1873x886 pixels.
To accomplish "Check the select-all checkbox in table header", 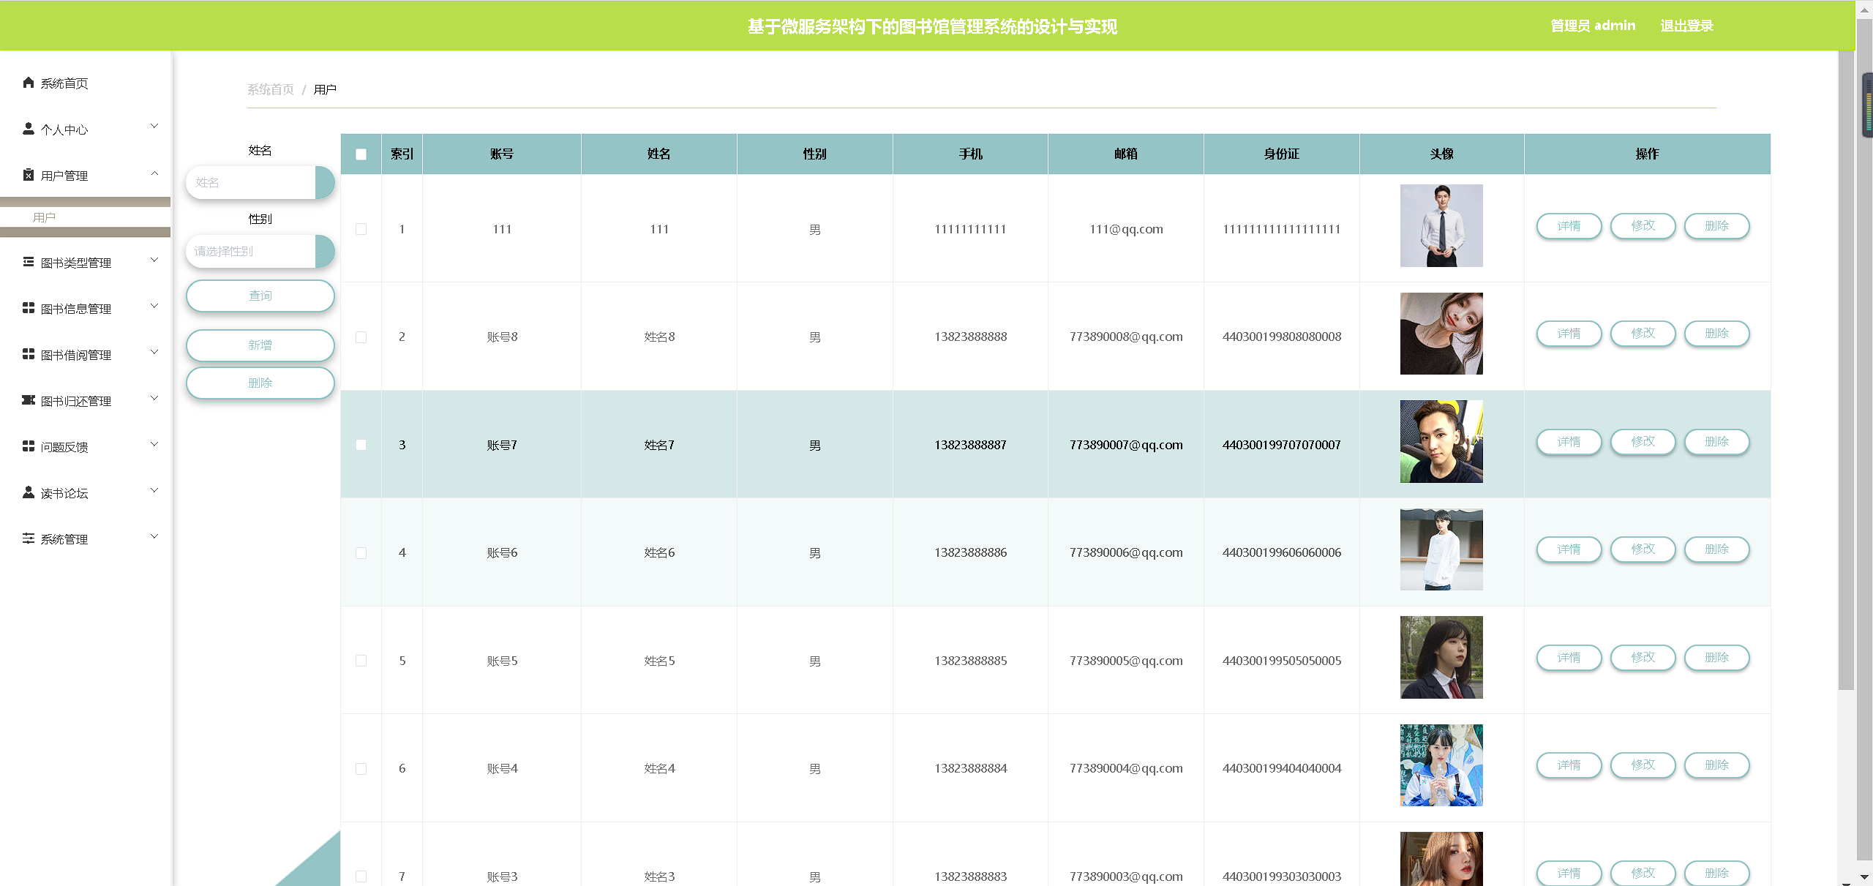I will pos(360,154).
